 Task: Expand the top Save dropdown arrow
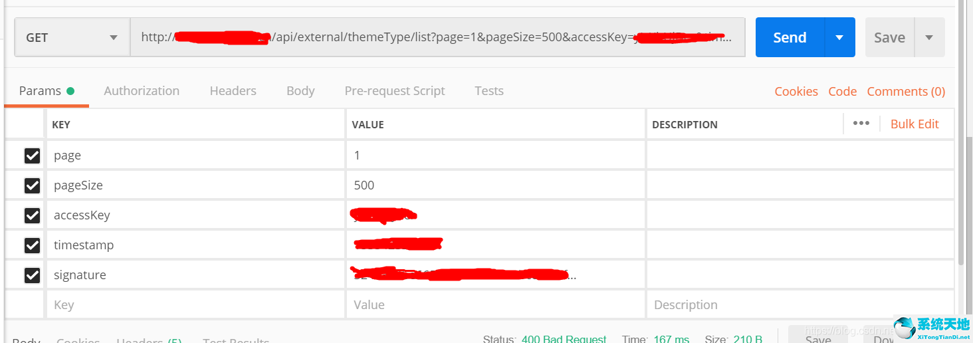[x=930, y=37]
